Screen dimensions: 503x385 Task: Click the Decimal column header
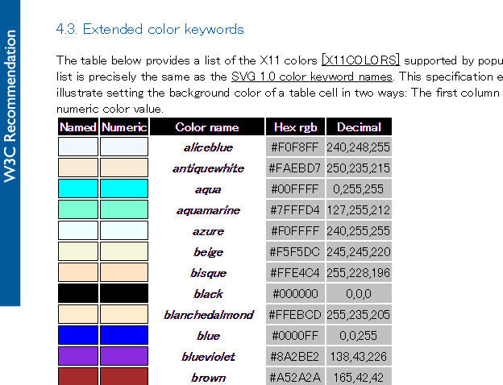[359, 127]
